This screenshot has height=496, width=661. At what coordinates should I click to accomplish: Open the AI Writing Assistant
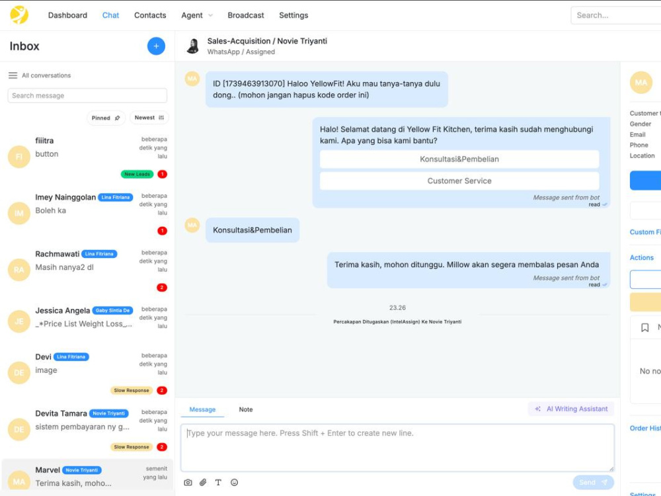[x=571, y=409]
